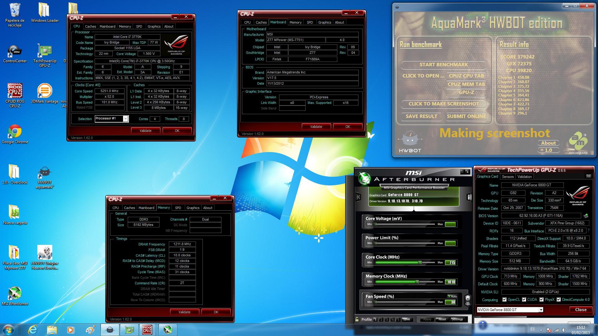The height and width of the screenshot is (336, 598).
Task: Click Validate in CPU-Z Memory window
Action: 184,312
